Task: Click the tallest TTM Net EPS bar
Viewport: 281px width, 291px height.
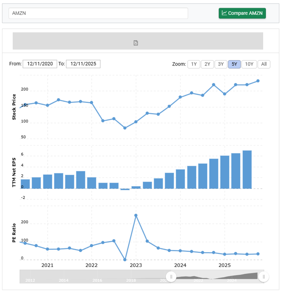Action: [247, 169]
